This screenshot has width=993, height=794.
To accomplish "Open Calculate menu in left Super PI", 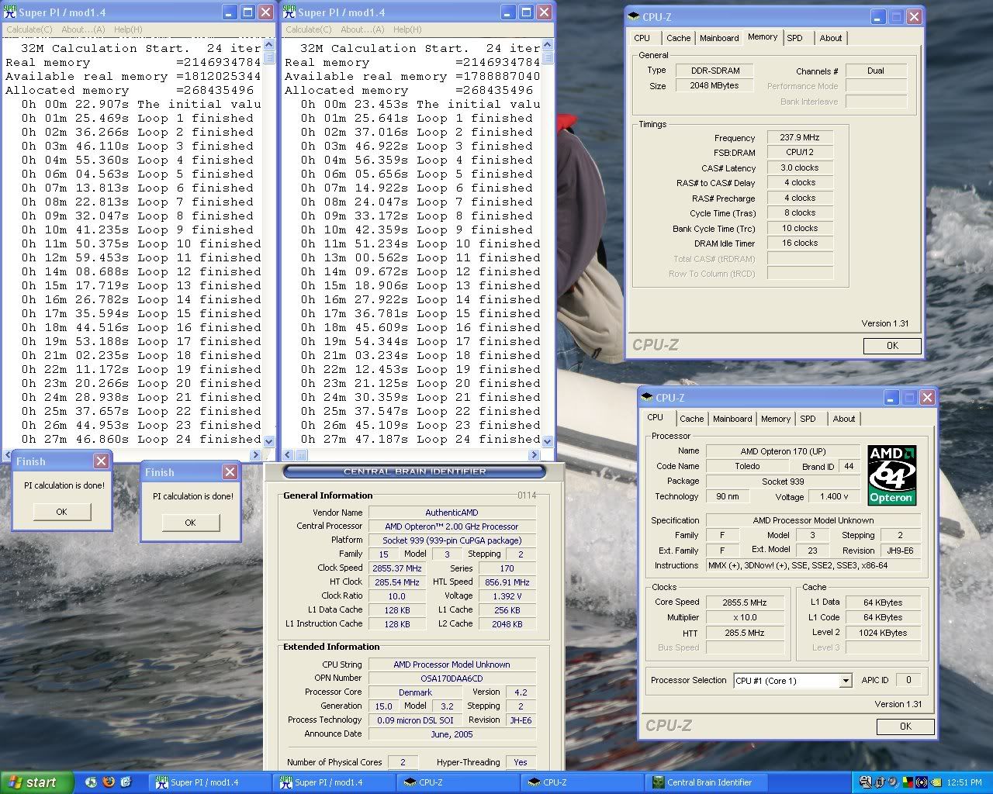I will pyautogui.click(x=29, y=29).
